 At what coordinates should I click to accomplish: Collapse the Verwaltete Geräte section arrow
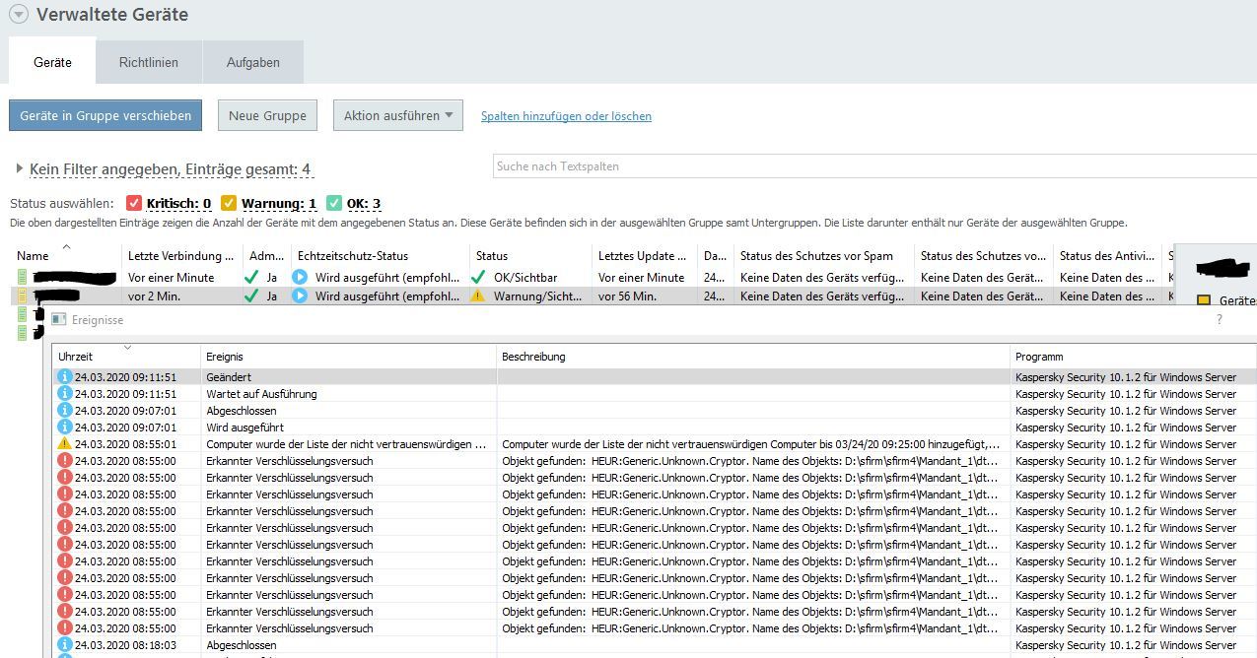(18, 15)
